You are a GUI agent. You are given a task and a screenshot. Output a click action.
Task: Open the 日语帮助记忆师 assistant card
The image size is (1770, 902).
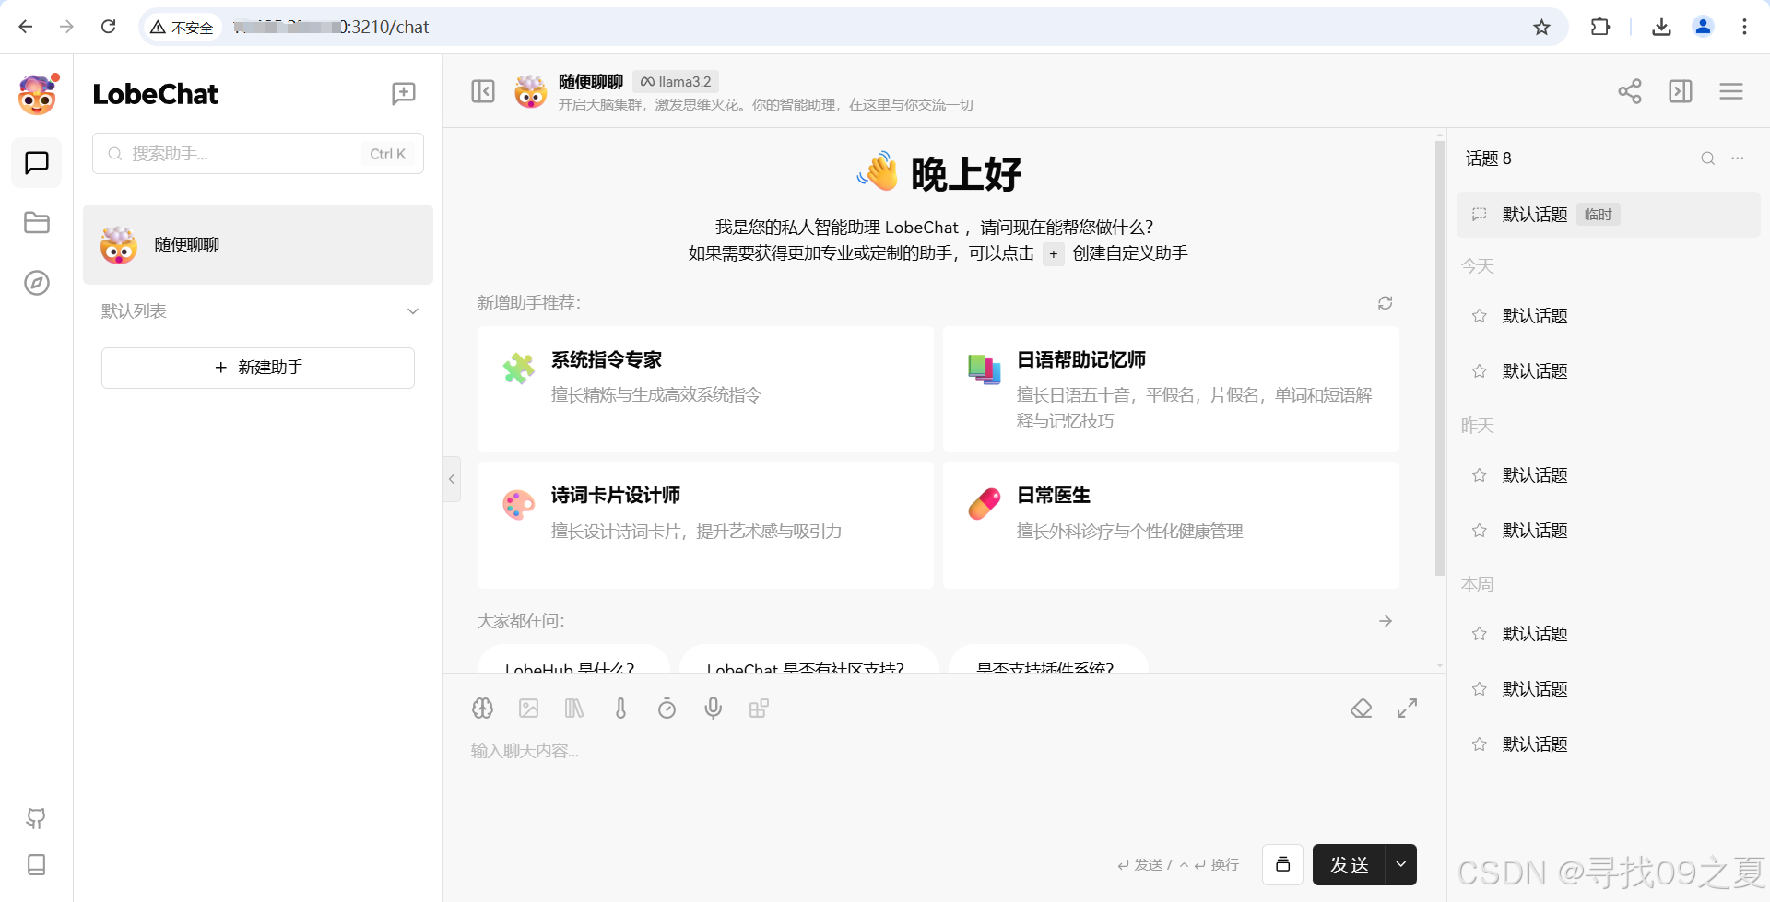(x=1171, y=389)
